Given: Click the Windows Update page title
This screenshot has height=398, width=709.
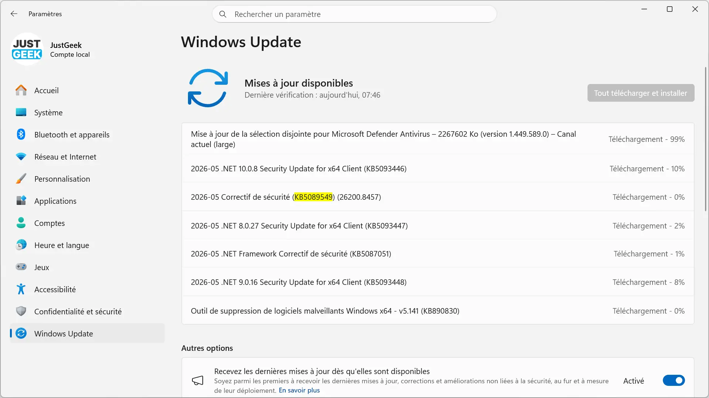Looking at the screenshot, I should (241, 42).
